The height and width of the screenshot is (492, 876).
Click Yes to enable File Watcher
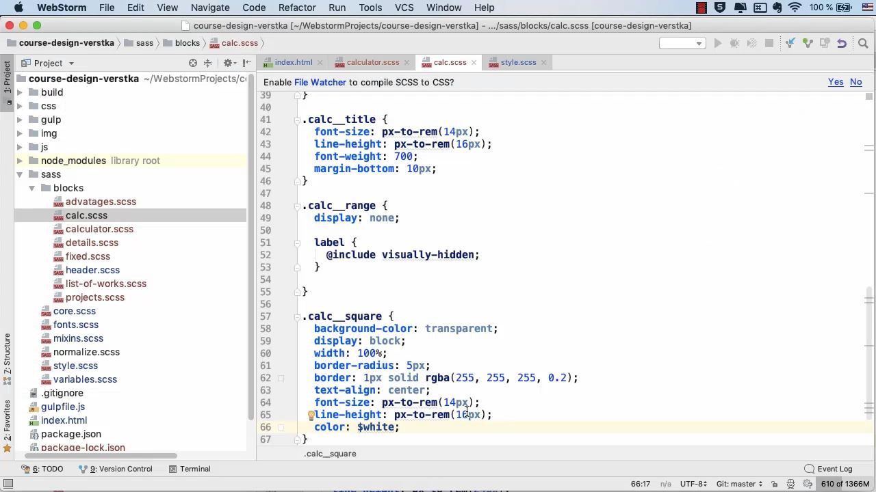click(835, 82)
